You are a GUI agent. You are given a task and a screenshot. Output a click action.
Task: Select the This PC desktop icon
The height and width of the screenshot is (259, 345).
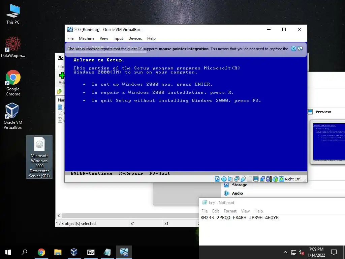coord(13,14)
